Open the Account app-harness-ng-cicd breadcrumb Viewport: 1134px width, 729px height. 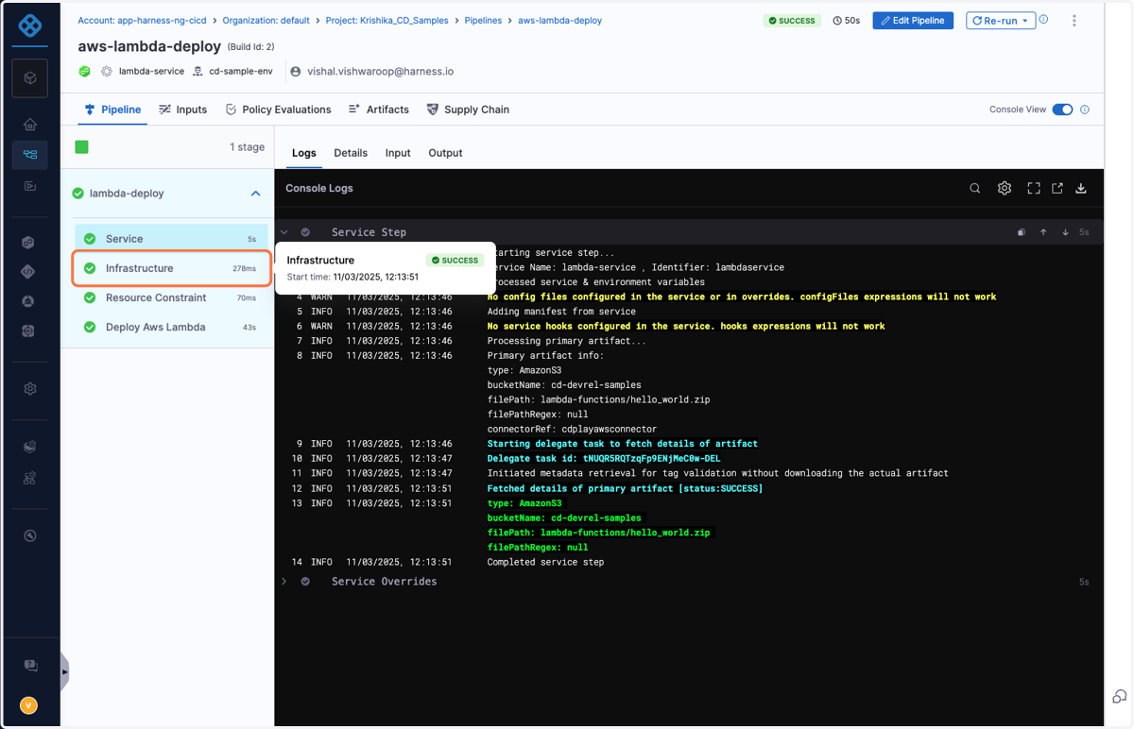click(x=142, y=20)
